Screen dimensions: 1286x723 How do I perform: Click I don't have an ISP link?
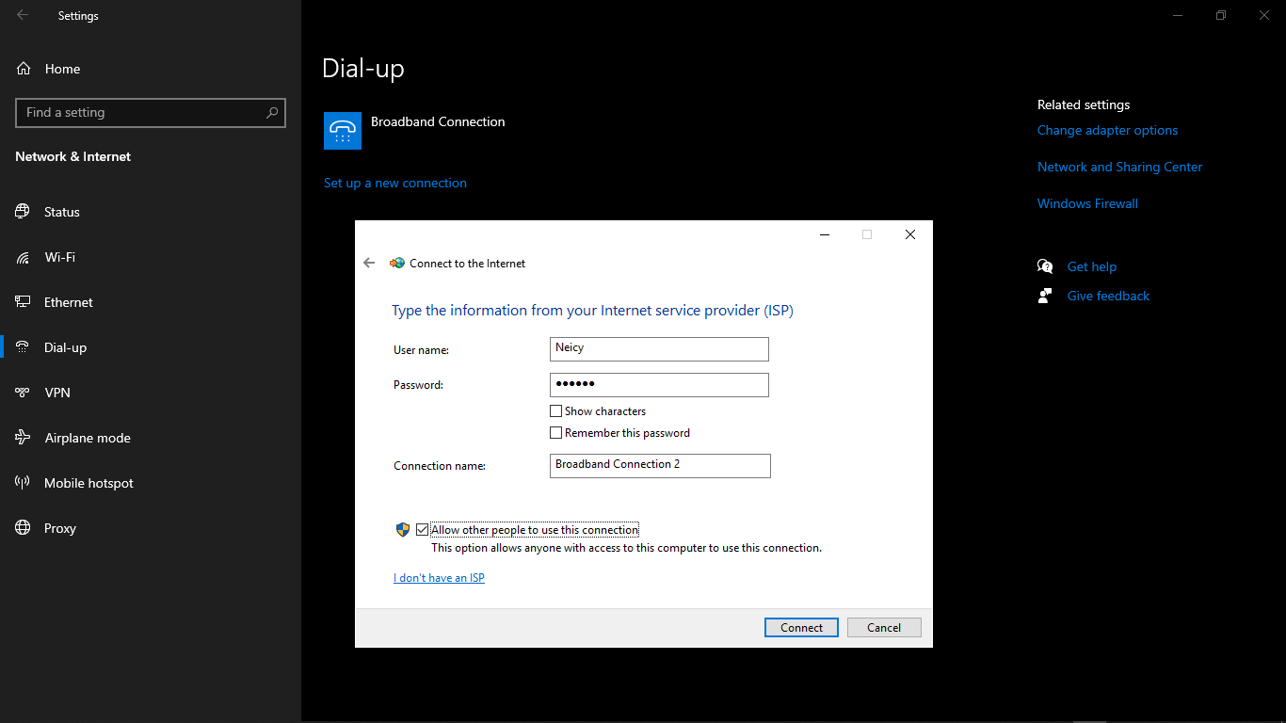click(439, 578)
